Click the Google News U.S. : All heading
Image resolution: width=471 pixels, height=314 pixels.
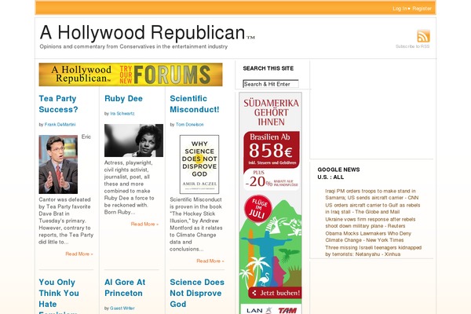tap(338, 173)
